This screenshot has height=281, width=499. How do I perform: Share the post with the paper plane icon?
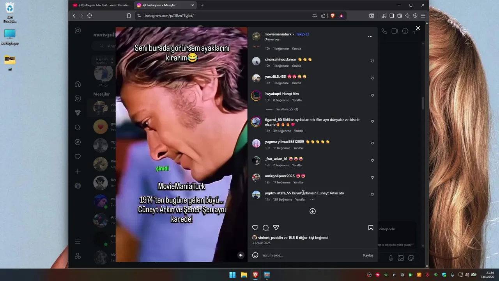[276, 228]
